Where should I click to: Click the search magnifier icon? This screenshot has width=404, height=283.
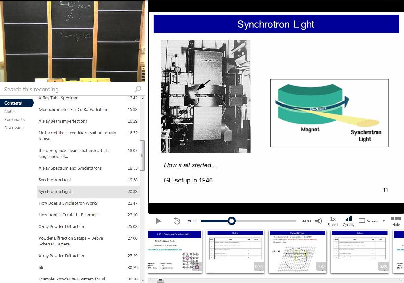point(138,89)
